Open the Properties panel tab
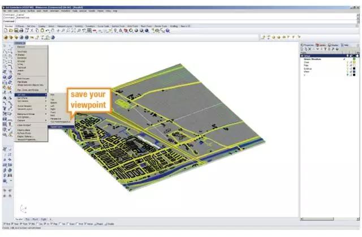Screen dimensions: 362x237 point(307,45)
